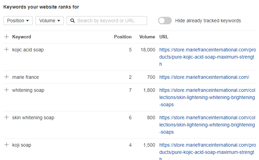Open the Volume filter dropdown
Image resolution: width=259 pixels, height=160 pixels.
(49, 21)
